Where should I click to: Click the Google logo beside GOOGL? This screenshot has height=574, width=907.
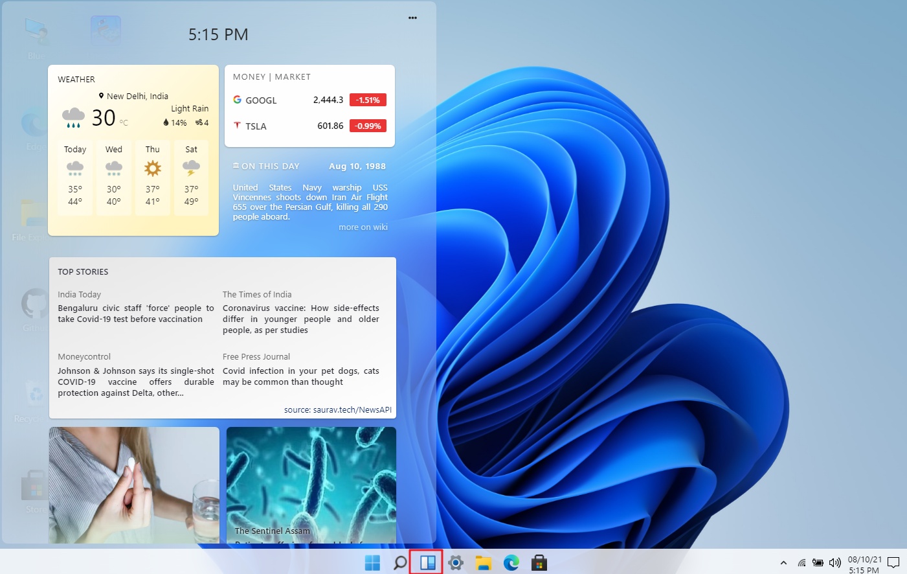[x=238, y=100]
